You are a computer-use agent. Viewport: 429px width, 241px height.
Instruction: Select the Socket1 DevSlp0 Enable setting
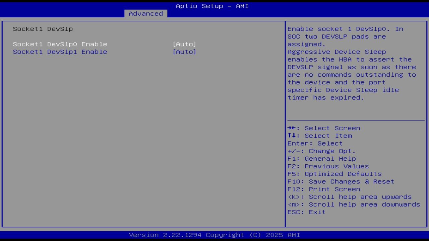pyautogui.click(x=60, y=44)
